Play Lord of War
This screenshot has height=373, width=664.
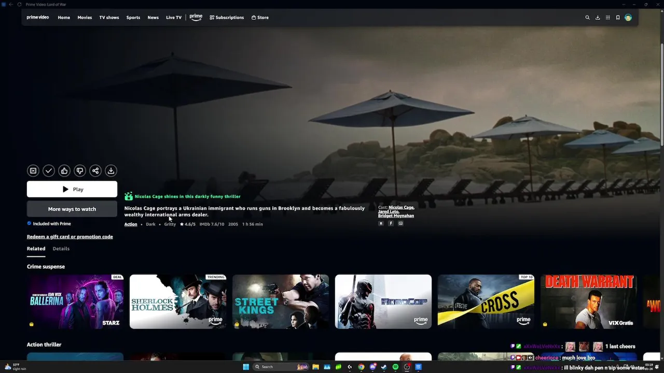point(72,189)
